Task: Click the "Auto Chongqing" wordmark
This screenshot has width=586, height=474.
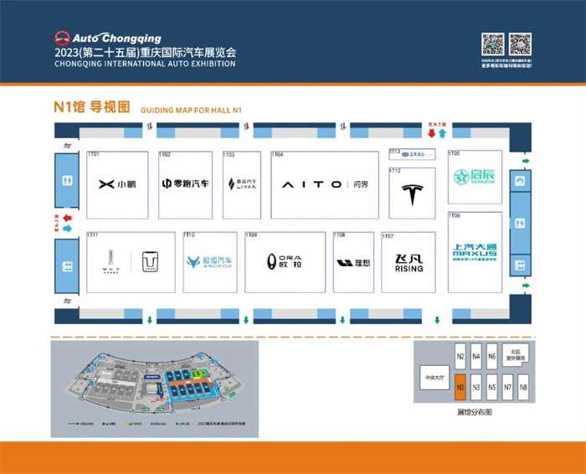Action: point(117,39)
